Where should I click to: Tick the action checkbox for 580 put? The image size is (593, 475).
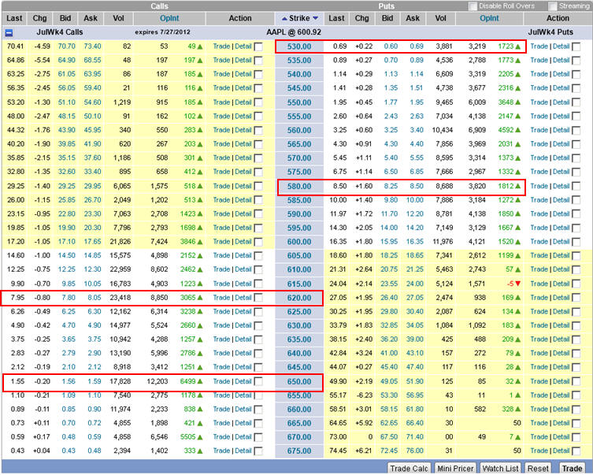(x=576, y=187)
